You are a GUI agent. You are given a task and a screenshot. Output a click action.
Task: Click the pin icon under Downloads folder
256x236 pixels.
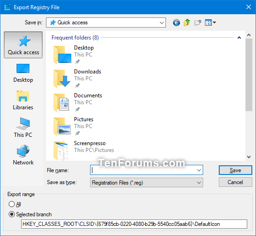(x=78, y=85)
